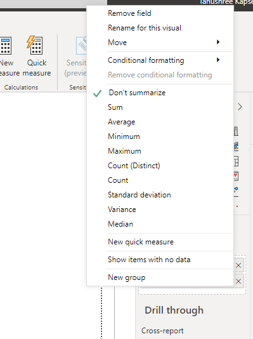The width and height of the screenshot is (253, 339).
Task: Click New group menu entry
Action: tap(160, 277)
